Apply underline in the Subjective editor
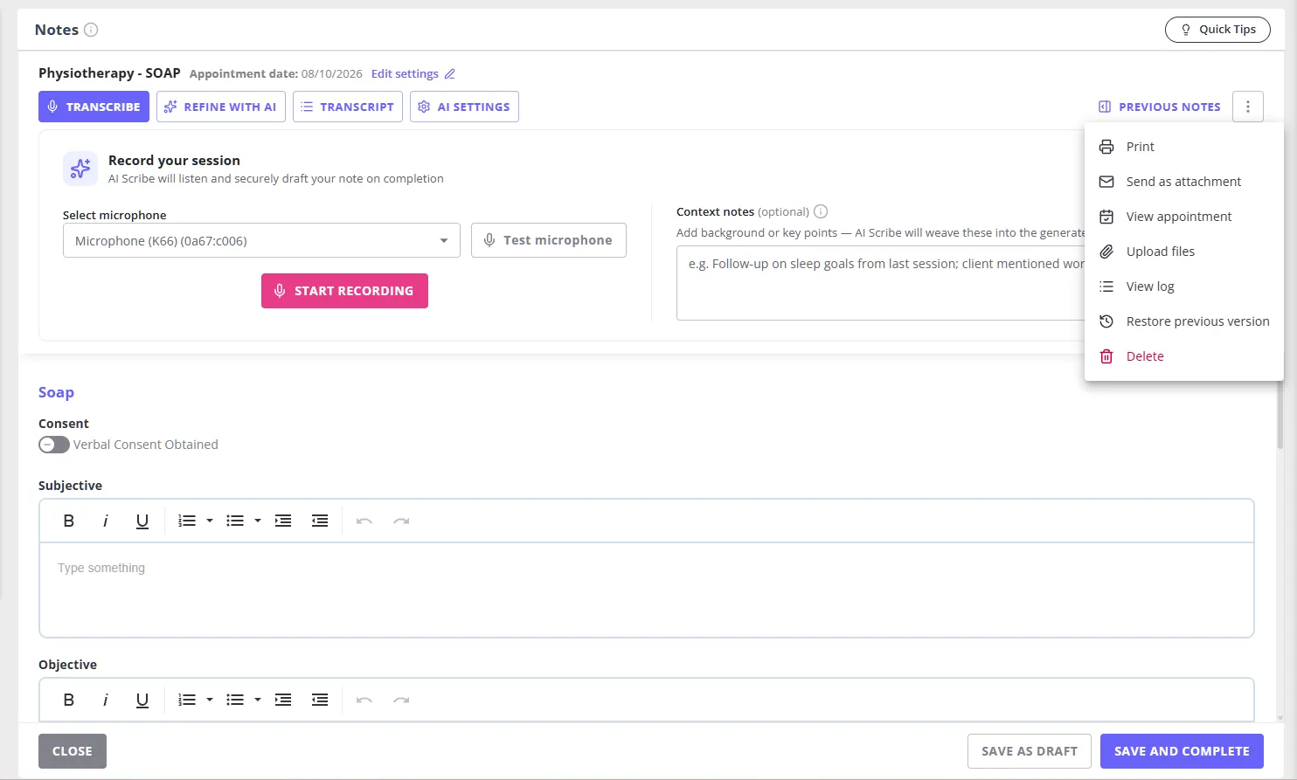Screen dimensions: 1297x780 pos(142,521)
